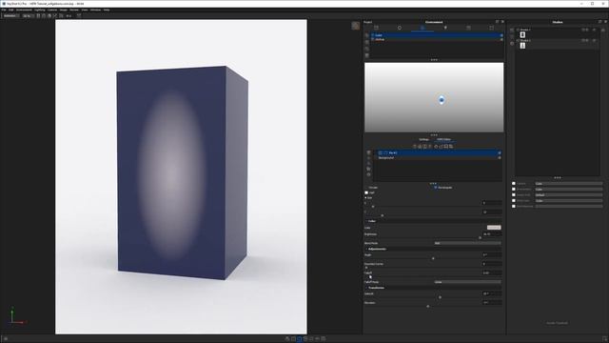Open the pin Color swatch picker
The height and width of the screenshot is (343, 609).
tap(494, 228)
